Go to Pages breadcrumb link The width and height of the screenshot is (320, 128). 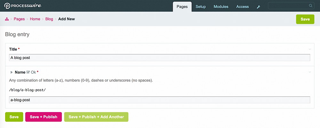pyautogui.click(x=19, y=19)
